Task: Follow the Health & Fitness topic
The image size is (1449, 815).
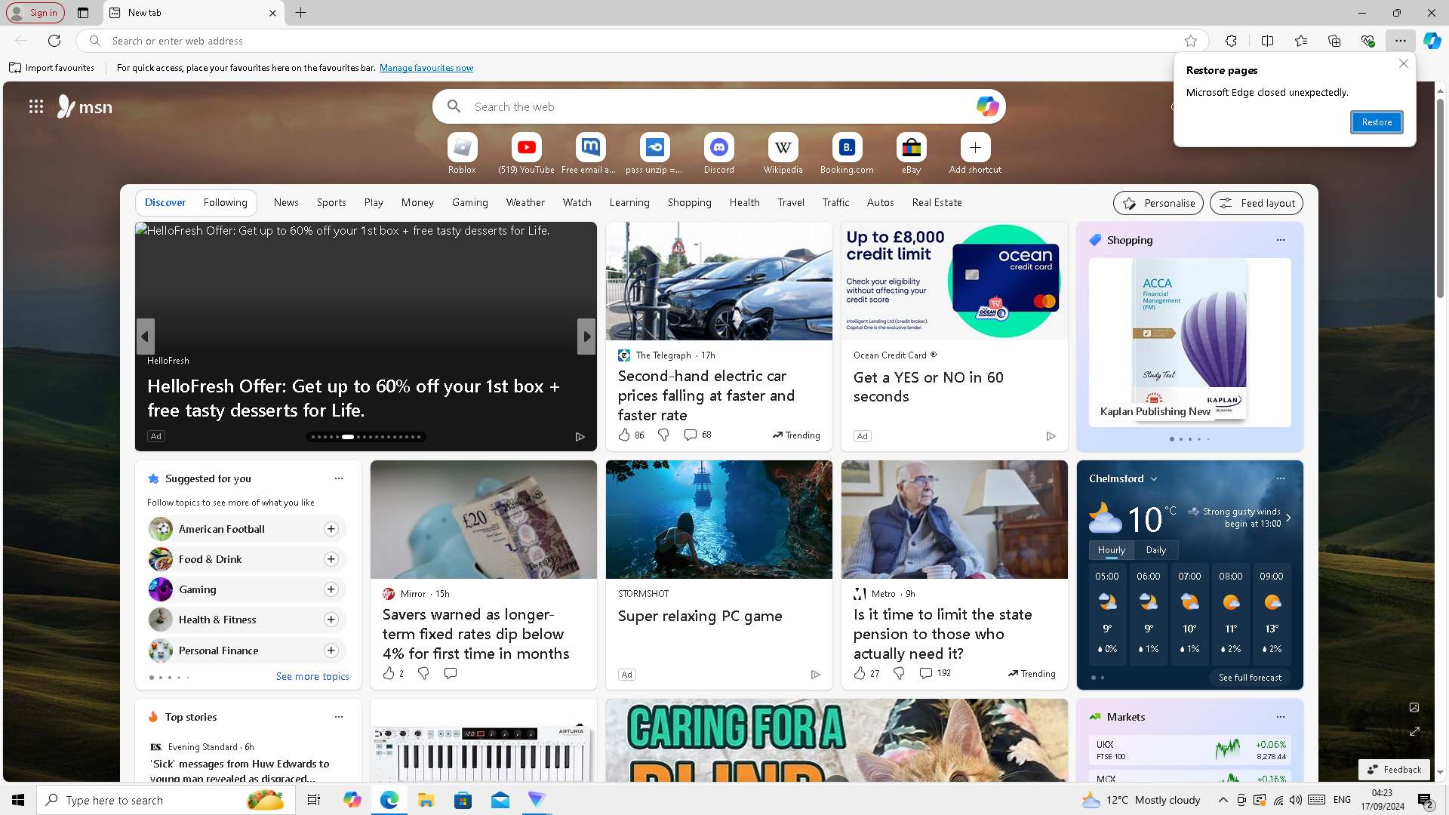Action: click(x=331, y=620)
